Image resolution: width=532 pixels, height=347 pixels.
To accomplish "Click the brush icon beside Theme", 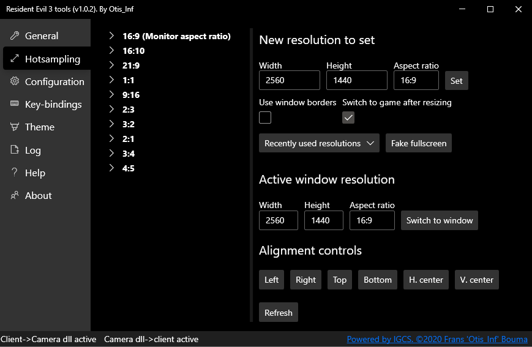I will [x=15, y=127].
